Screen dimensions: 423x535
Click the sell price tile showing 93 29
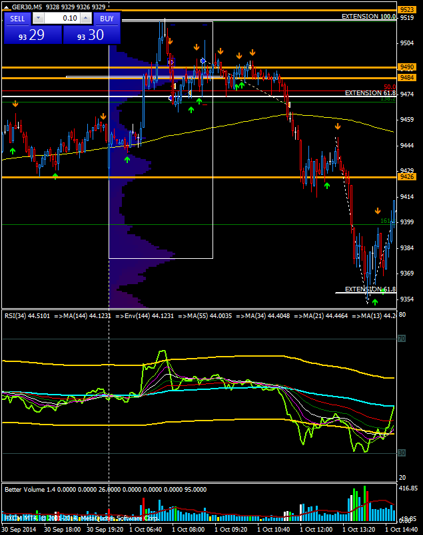coord(33,35)
